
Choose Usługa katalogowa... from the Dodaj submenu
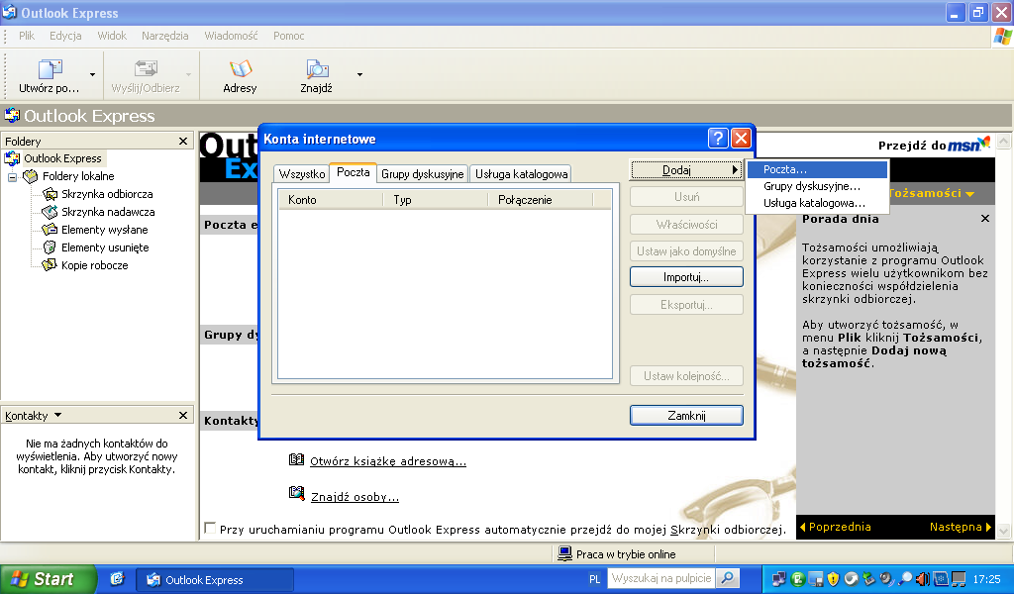(x=817, y=203)
